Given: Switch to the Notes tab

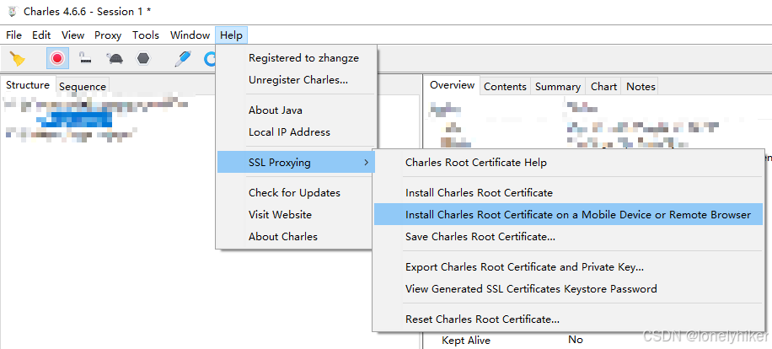Looking at the screenshot, I should tap(641, 86).
